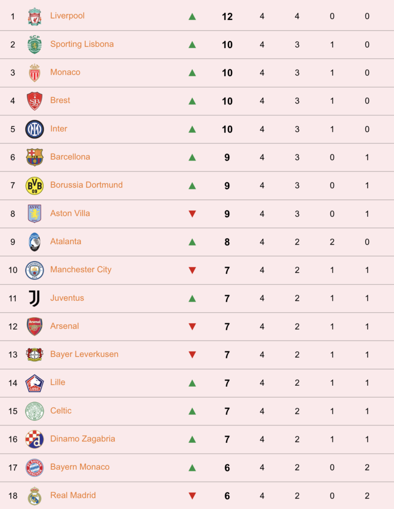This screenshot has width=394, height=509.
Task: Click the Real Madrid crest
Action: [34, 496]
